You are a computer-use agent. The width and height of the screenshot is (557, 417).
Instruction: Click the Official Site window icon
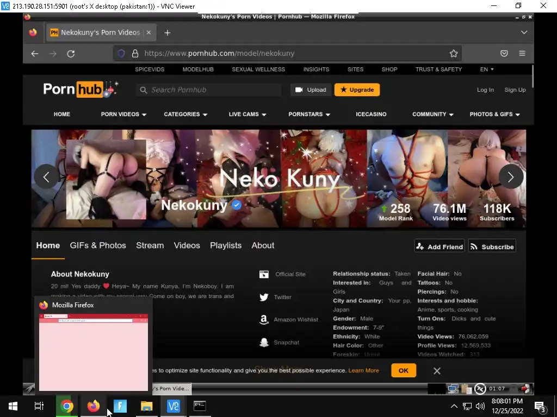(264, 274)
